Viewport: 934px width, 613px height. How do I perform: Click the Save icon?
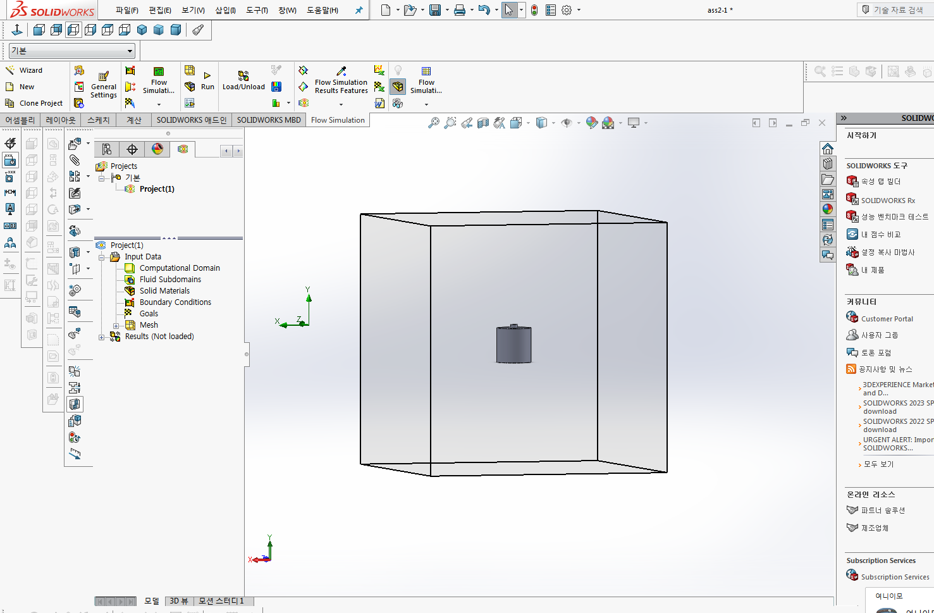point(435,10)
